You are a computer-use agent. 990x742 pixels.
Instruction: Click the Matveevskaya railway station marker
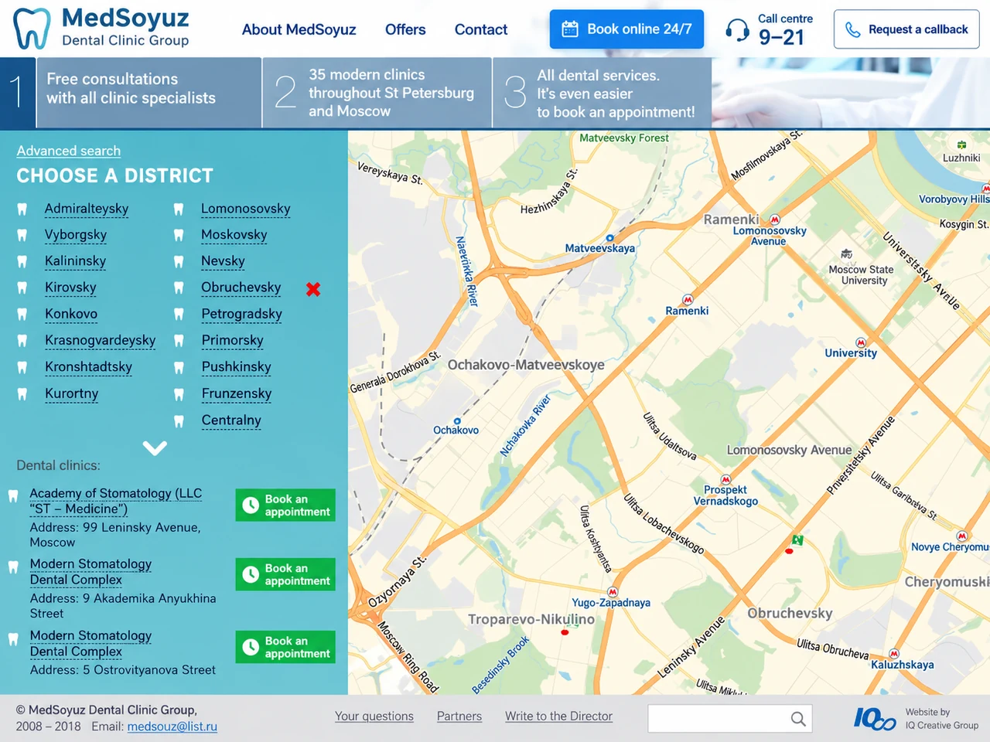click(609, 238)
